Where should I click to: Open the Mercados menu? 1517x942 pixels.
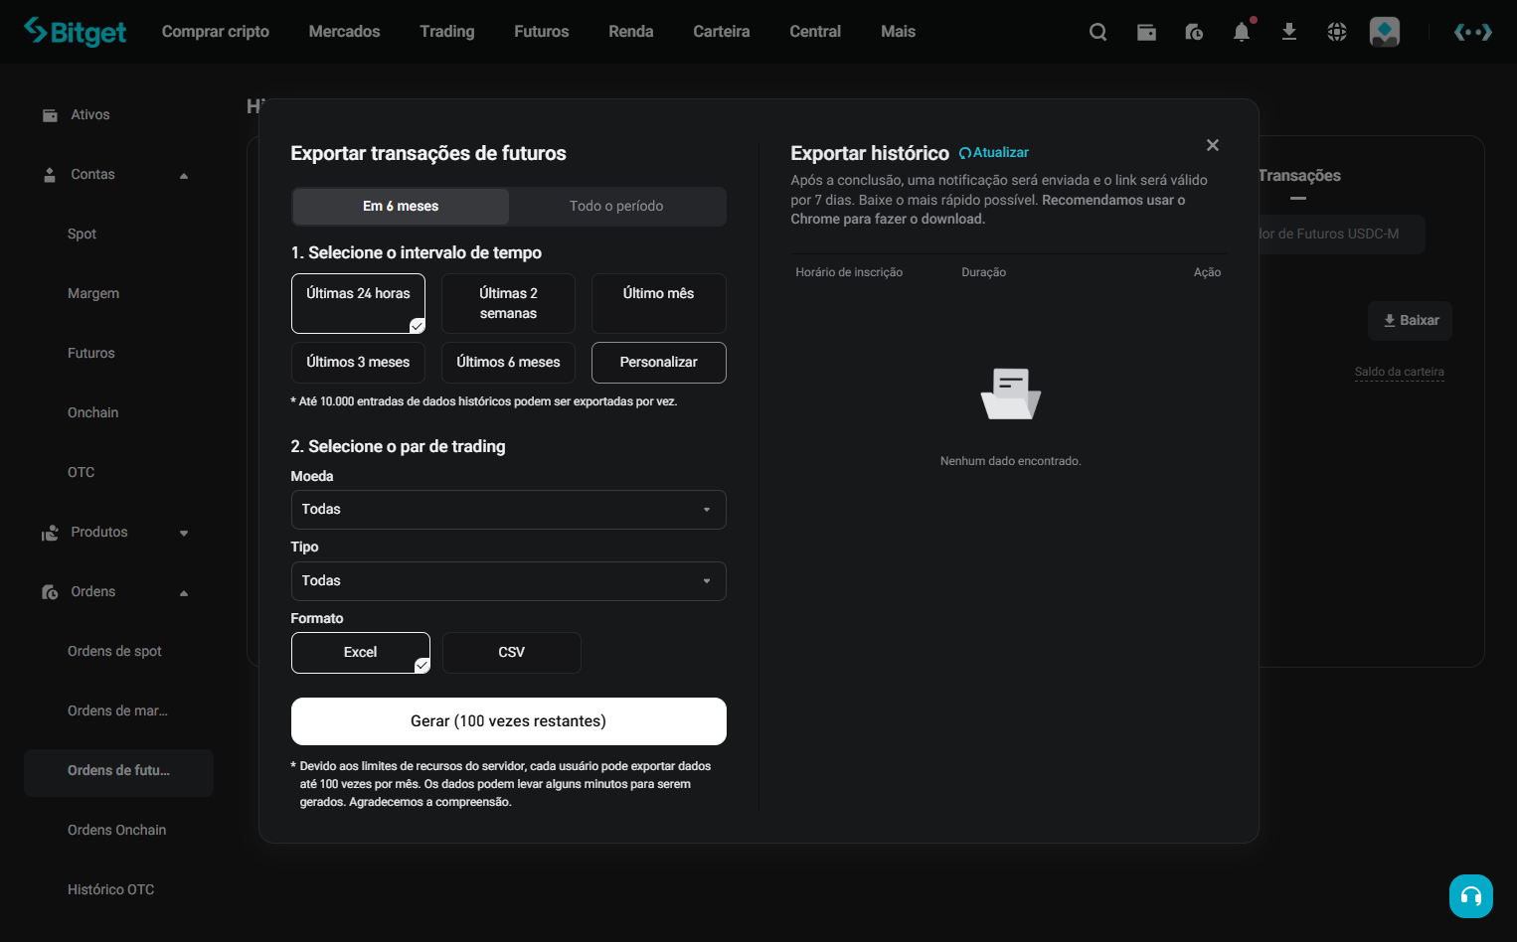(x=344, y=32)
